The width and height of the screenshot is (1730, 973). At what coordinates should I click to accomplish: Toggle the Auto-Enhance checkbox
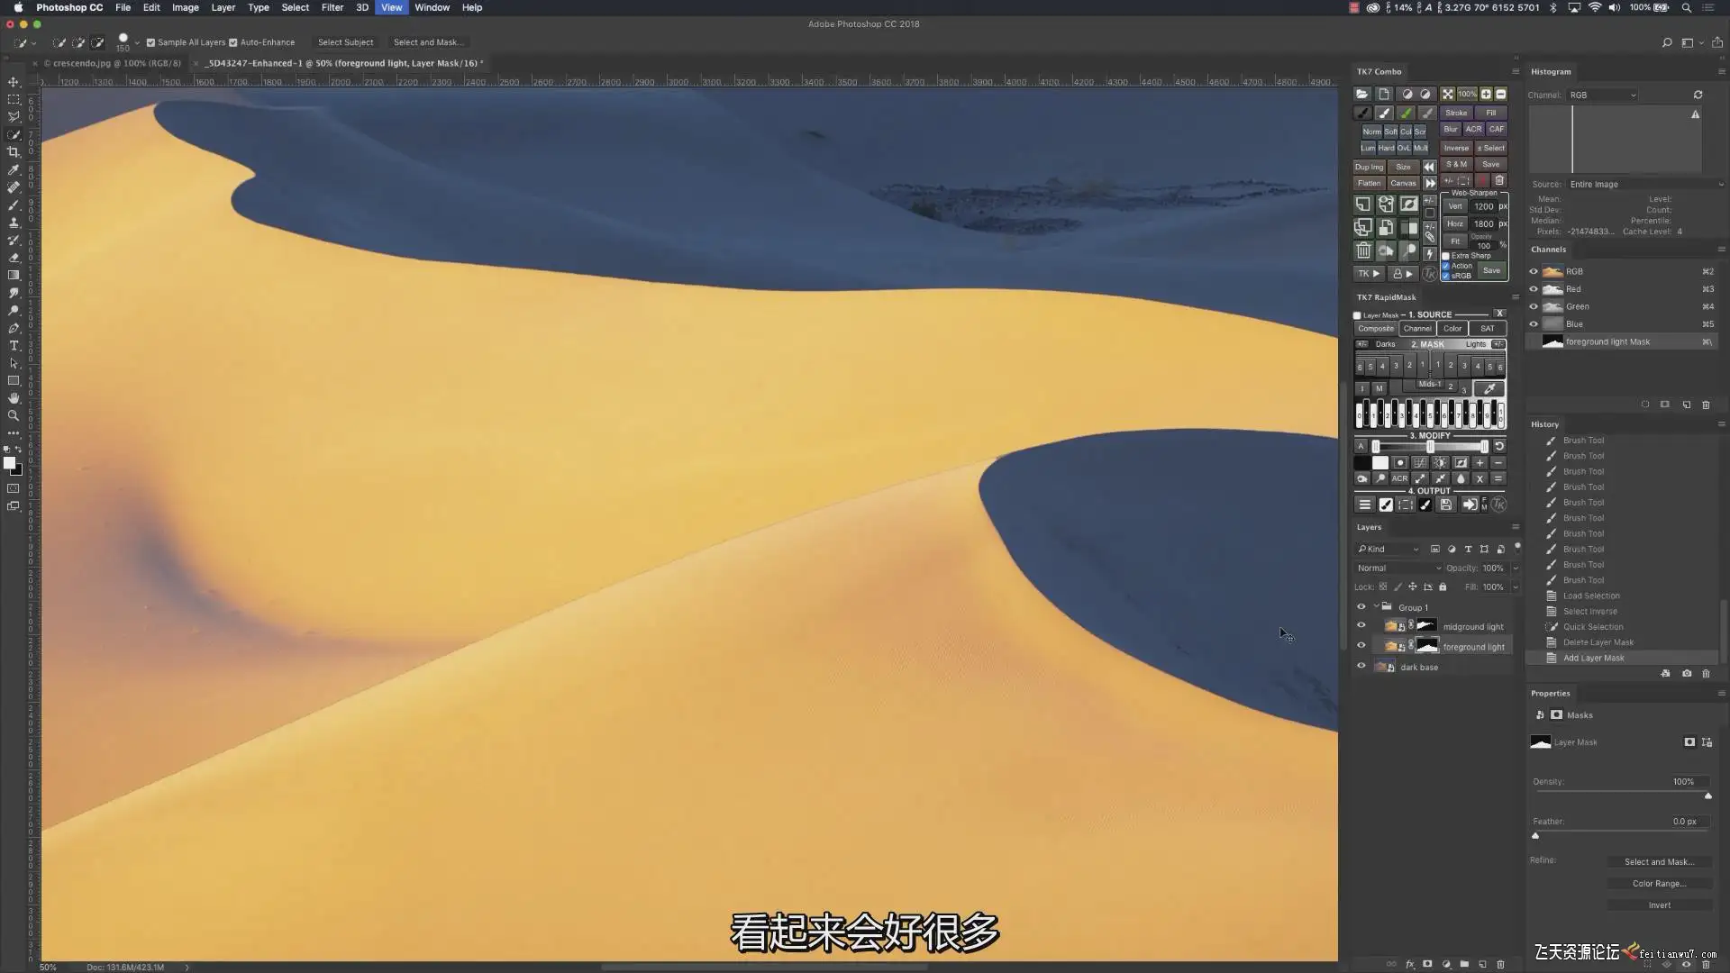click(233, 42)
